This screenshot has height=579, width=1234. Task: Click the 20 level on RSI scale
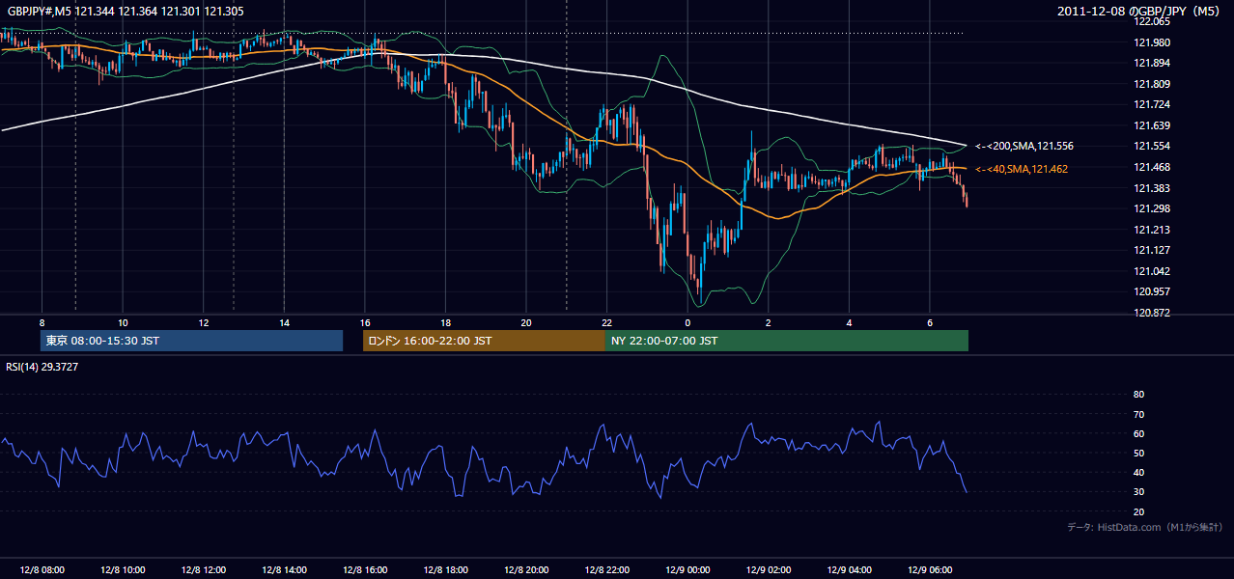coord(1138,511)
